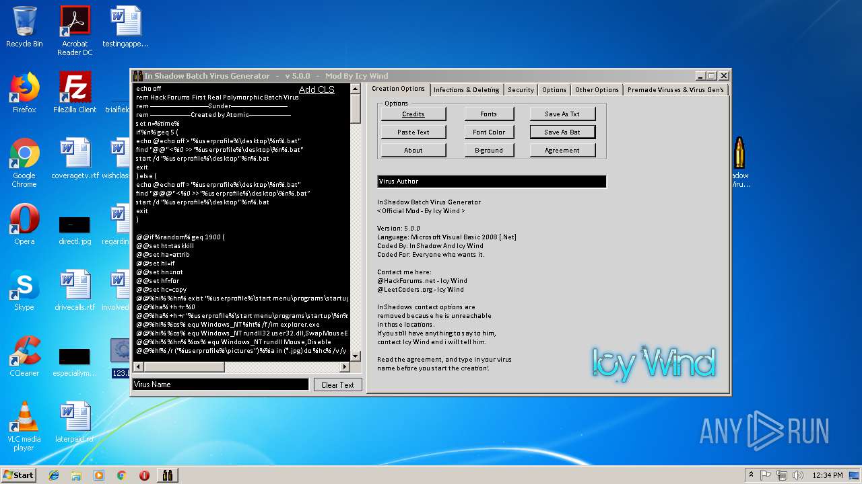Open the Start menu

click(18, 475)
